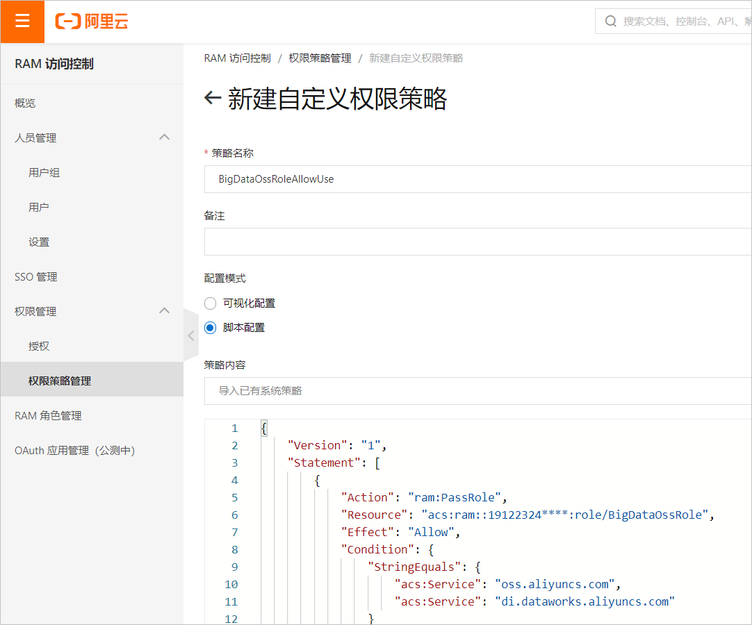This screenshot has width=752, height=625.
Task: Click the 权限策略管理 breadcrumb link
Action: tap(320, 58)
